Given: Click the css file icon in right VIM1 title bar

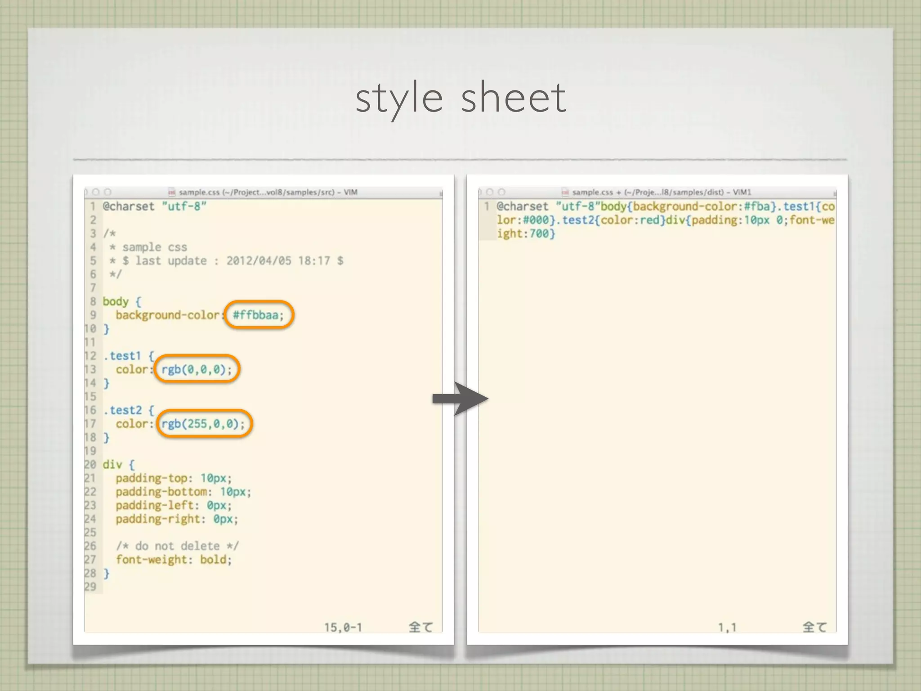Looking at the screenshot, I should coord(565,192).
